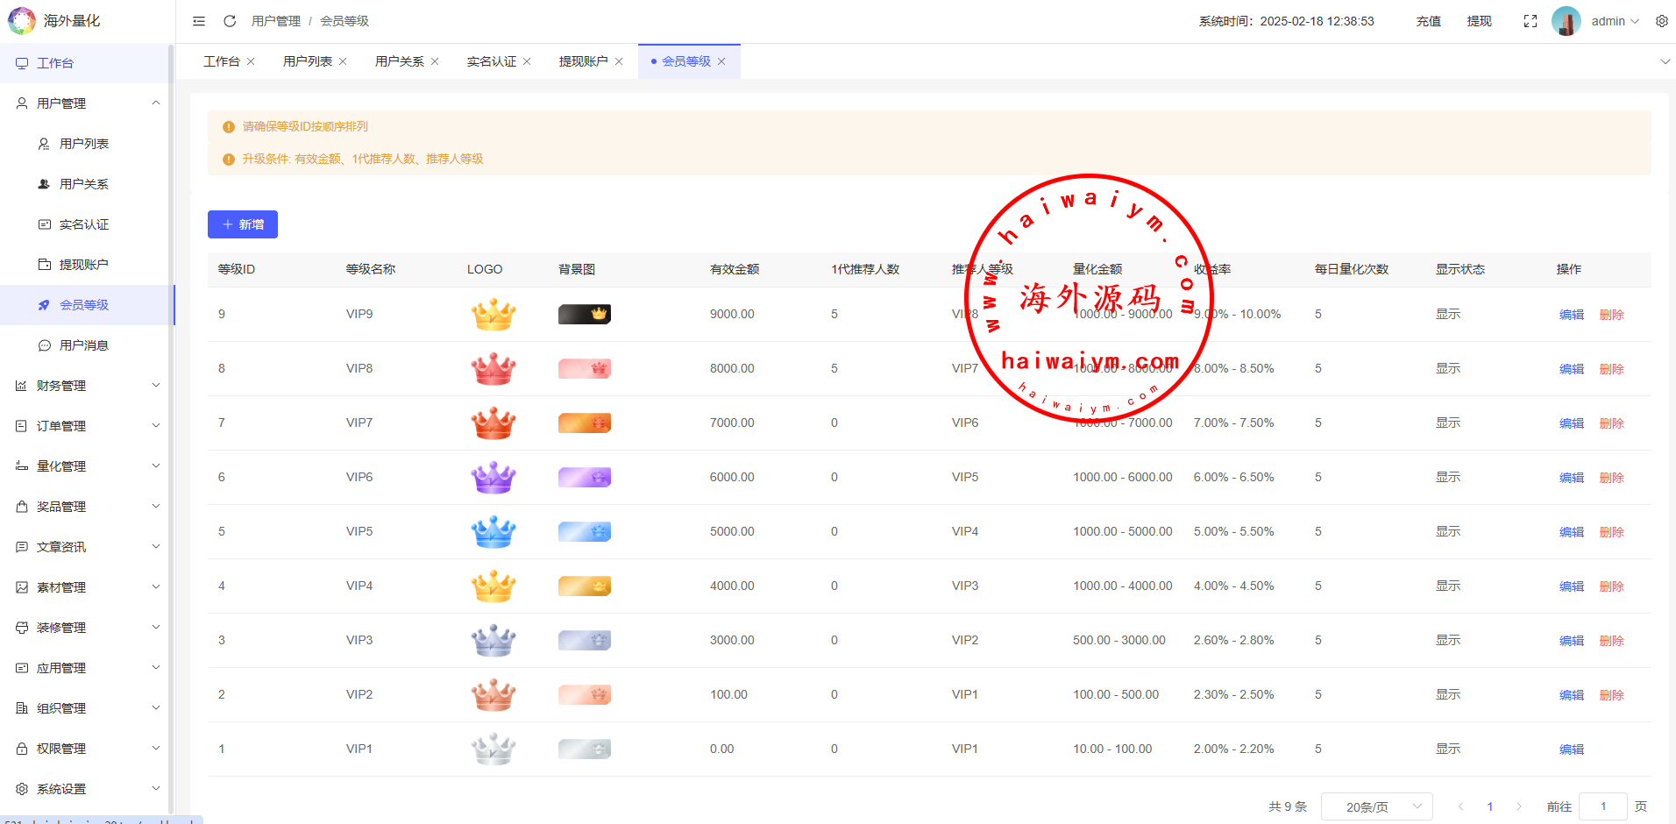The width and height of the screenshot is (1676, 824).
Task: Click the page number jump input
Action: (x=1602, y=806)
